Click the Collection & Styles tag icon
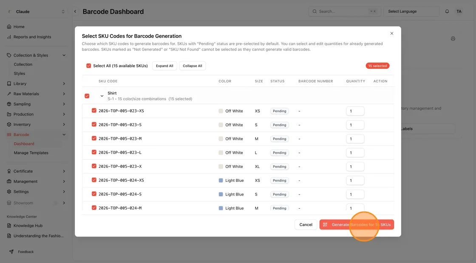 coord(9,55)
